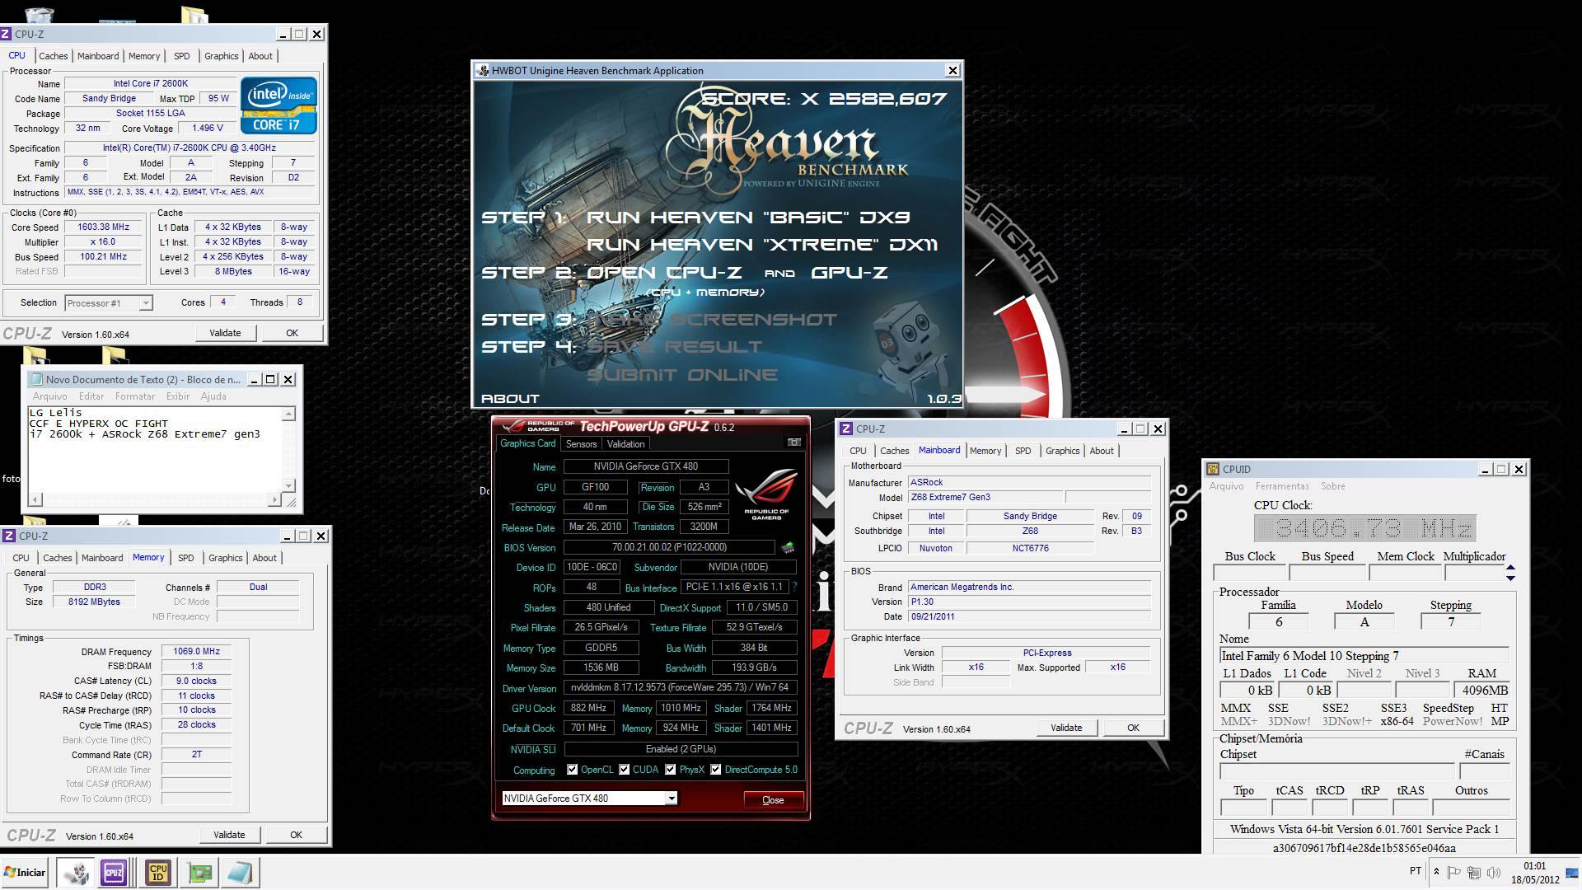Click the Heaven Benchmark window title icon
Image resolution: width=1582 pixels, height=890 pixels.
482,71
